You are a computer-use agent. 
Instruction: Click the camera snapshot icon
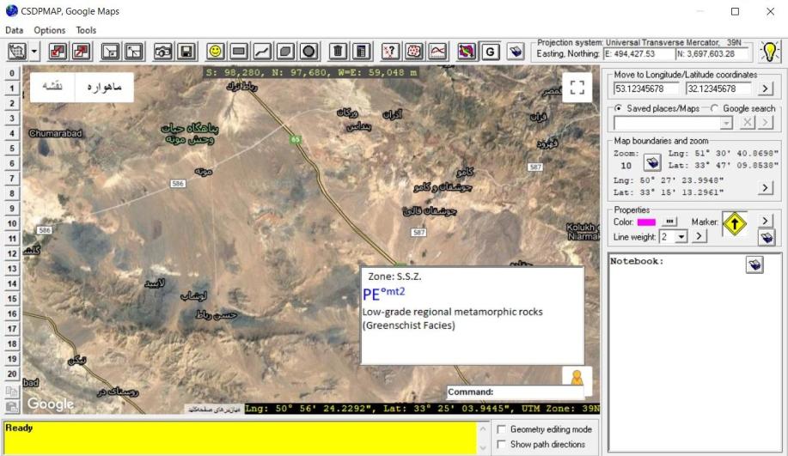point(162,52)
